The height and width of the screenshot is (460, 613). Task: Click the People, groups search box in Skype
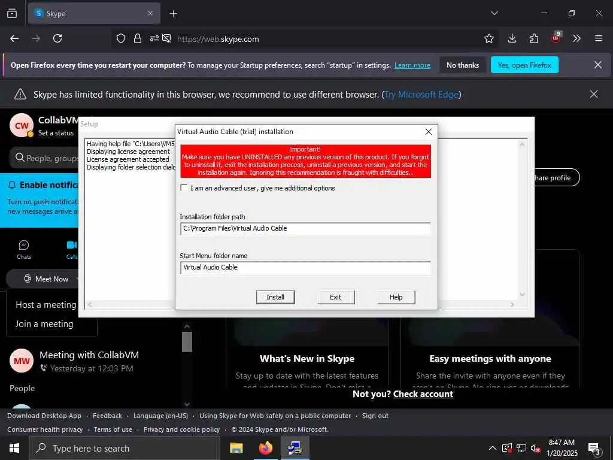45,158
